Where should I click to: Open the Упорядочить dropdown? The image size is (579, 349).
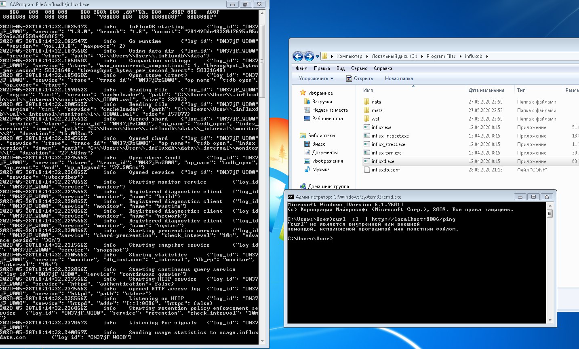coord(316,78)
